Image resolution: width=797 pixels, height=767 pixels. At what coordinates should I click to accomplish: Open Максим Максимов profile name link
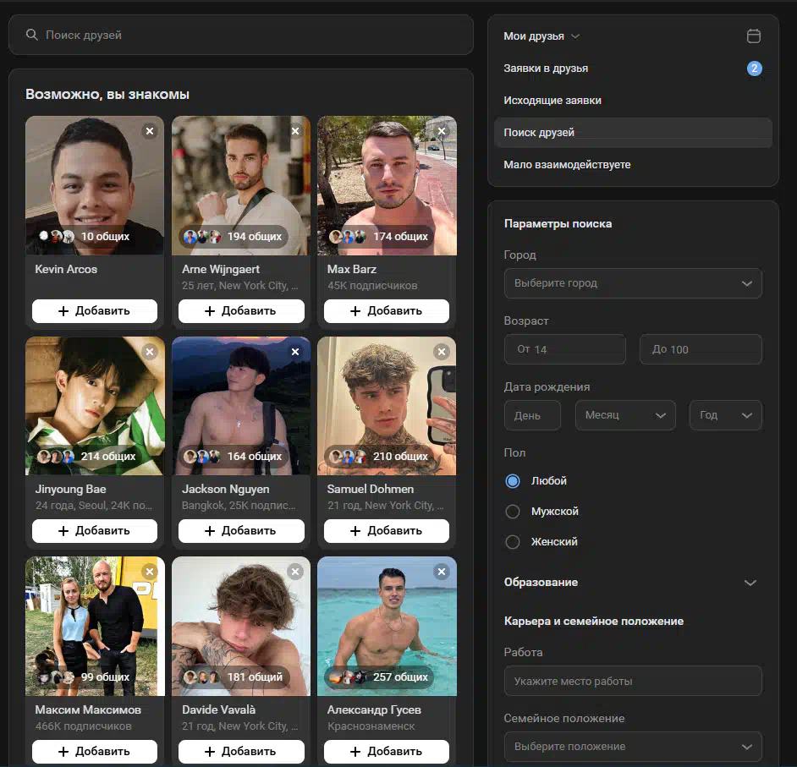pos(88,709)
